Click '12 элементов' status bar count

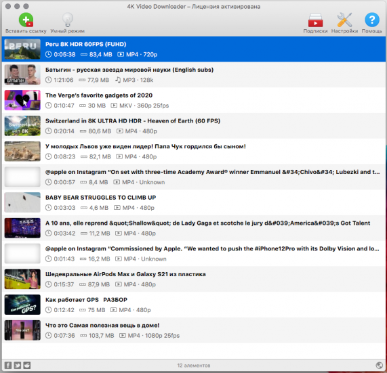pos(194,366)
